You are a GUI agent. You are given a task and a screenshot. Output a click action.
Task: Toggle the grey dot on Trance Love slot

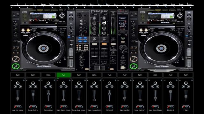pos(55,80)
